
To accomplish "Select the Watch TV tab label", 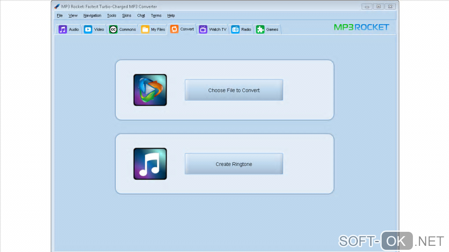I will pyautogui.click(x=217, y=29).
